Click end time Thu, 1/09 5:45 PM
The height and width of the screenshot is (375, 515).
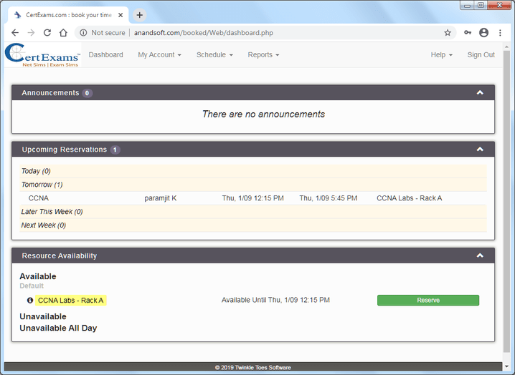(x=328, y=198)
